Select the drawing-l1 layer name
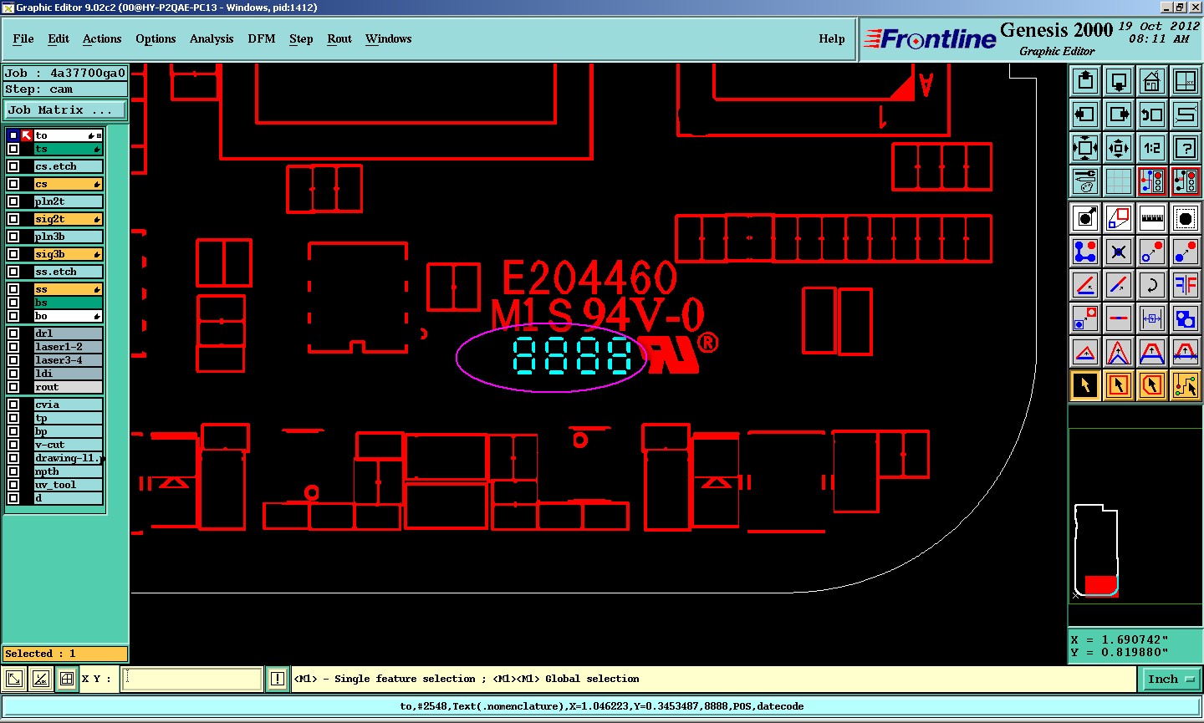Image resolution: width=1204 pixels, height=723 pixels. tap(68, 458)
